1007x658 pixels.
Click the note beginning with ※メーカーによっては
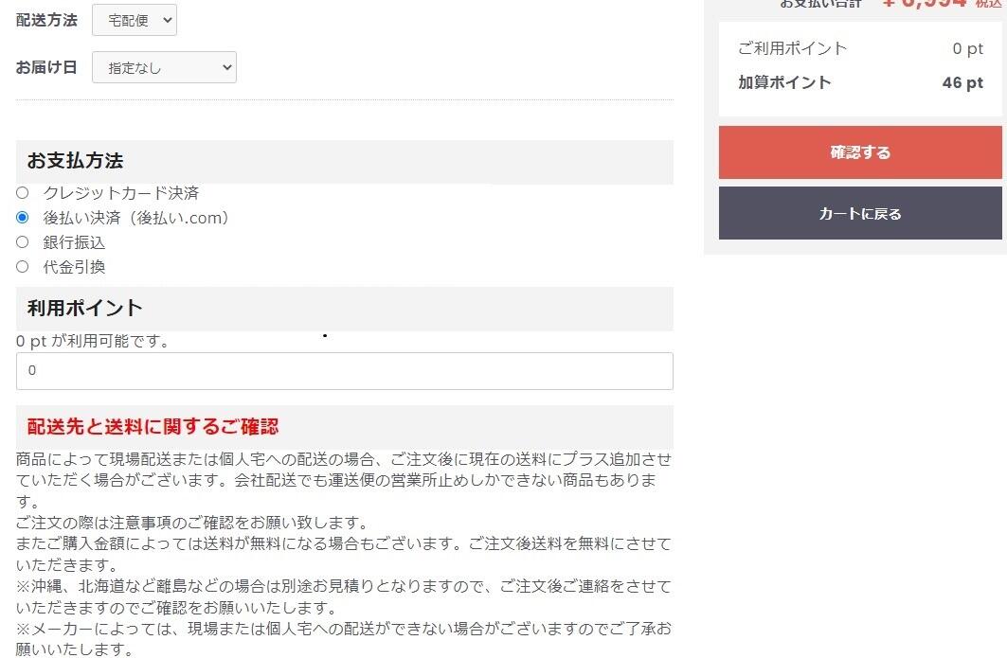coord(344,639)
